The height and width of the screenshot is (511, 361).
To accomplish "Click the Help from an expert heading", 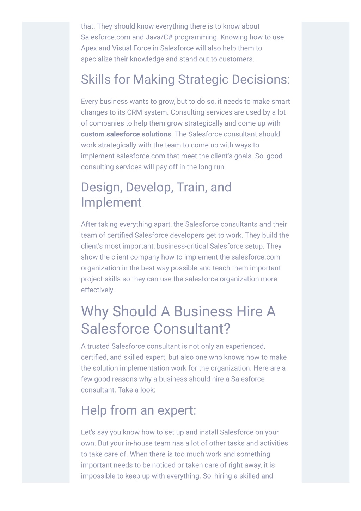I will 139,410.
